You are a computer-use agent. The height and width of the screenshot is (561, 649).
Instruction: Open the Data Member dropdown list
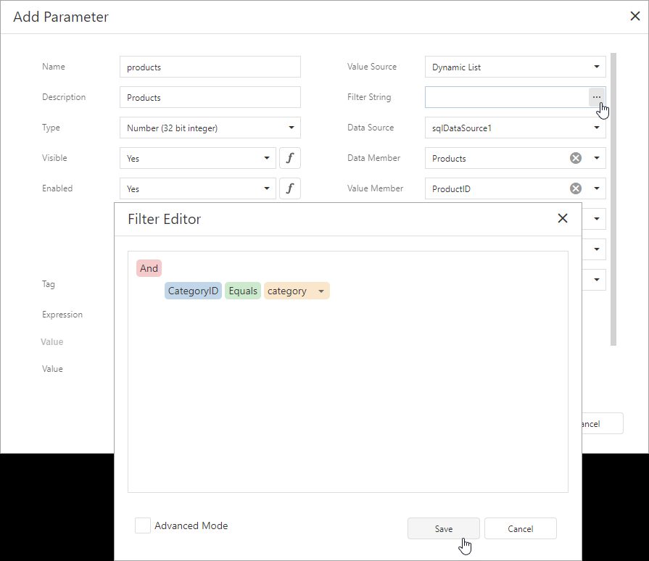(598, 158)
